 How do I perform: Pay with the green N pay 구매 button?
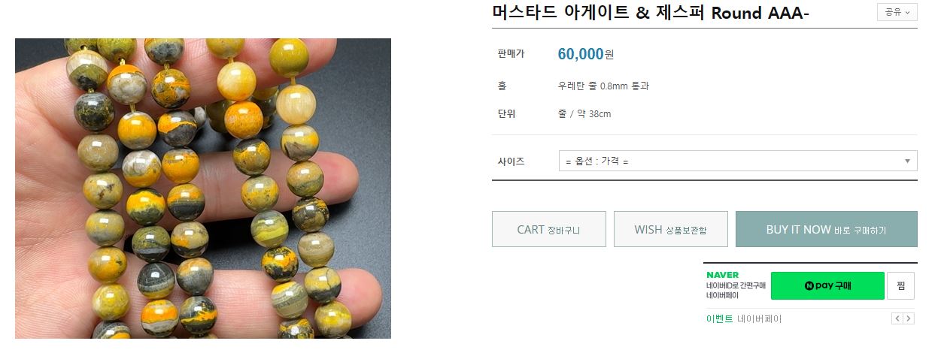pos(827,285)
